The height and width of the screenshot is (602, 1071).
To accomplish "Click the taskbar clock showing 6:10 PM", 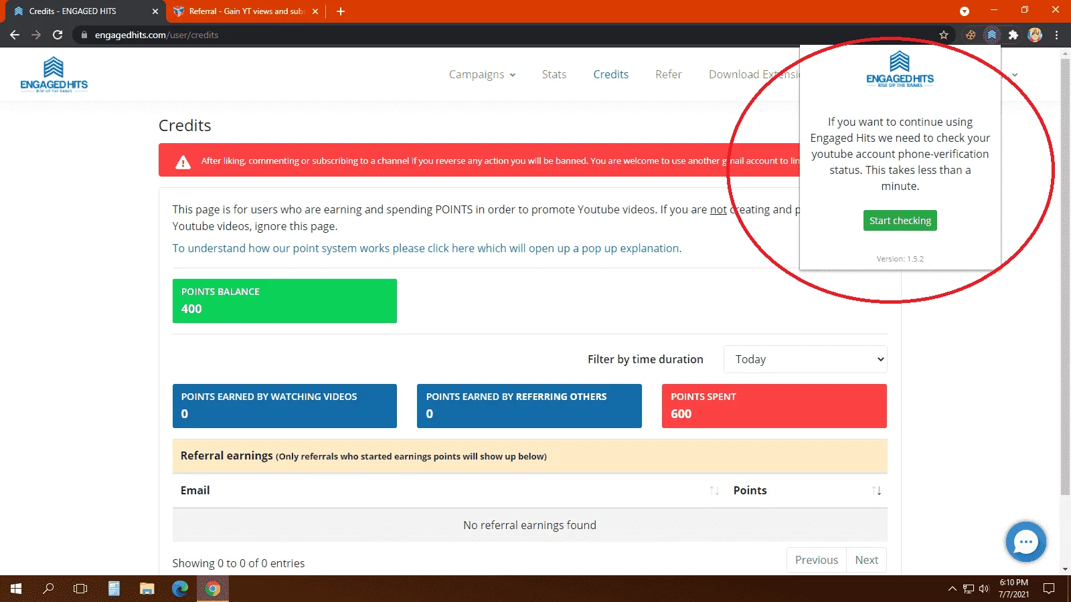I will pos(1014,589).
